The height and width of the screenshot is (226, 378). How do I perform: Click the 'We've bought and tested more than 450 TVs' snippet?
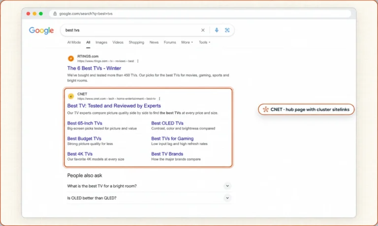coord(148,78)
